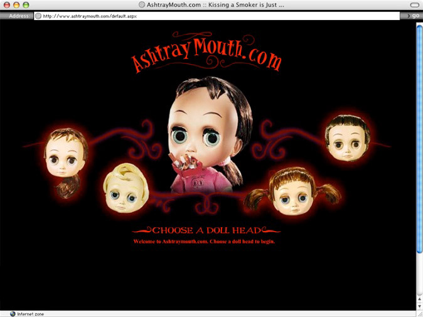
Task: Click the red close window button
Action: (7, 5)
